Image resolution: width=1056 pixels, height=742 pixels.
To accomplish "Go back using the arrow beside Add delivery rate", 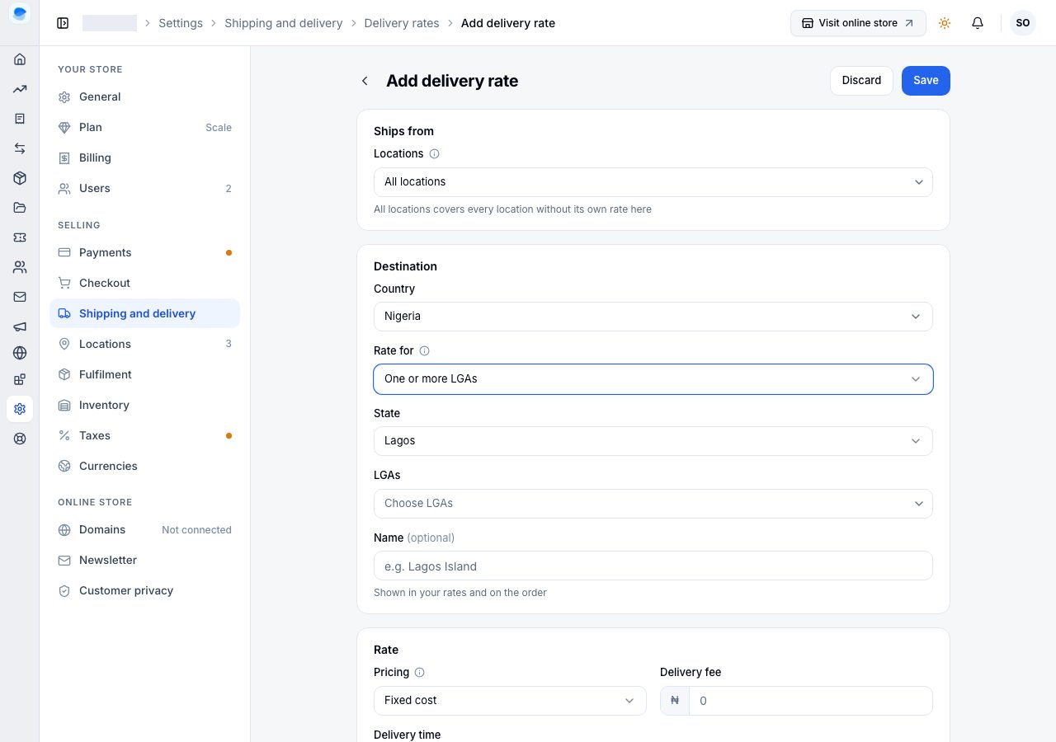I will [365, 81].
